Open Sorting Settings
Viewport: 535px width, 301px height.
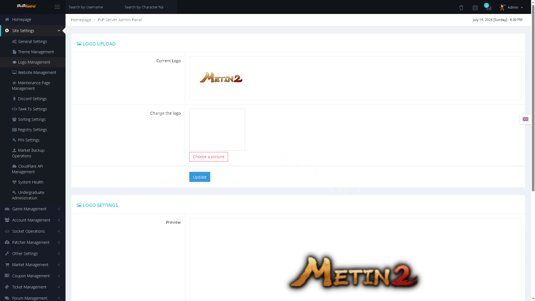point(33,119)
